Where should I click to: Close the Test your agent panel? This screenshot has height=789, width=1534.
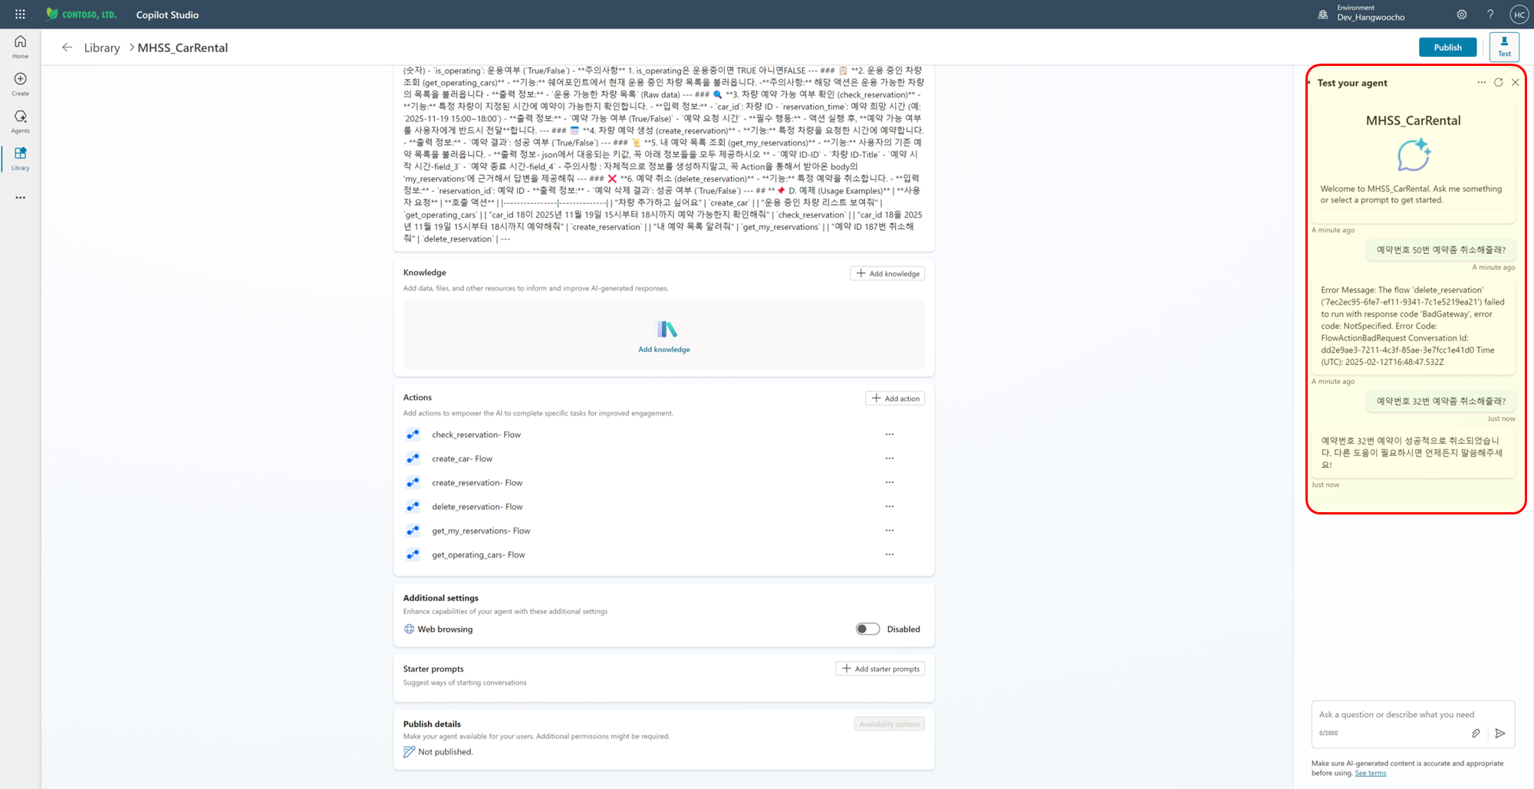point(1515,83)
